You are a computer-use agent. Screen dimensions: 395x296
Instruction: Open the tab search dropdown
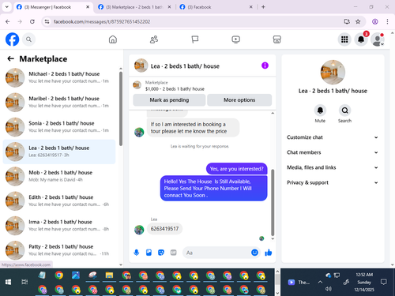pyautogui.click(x=7, y=7)
